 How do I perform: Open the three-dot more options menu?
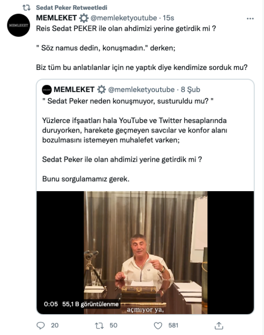(250, 19)
